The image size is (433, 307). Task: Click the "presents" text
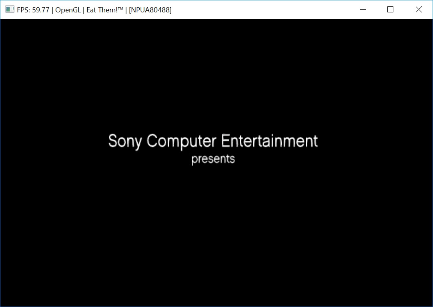click(x=213, y=159)
